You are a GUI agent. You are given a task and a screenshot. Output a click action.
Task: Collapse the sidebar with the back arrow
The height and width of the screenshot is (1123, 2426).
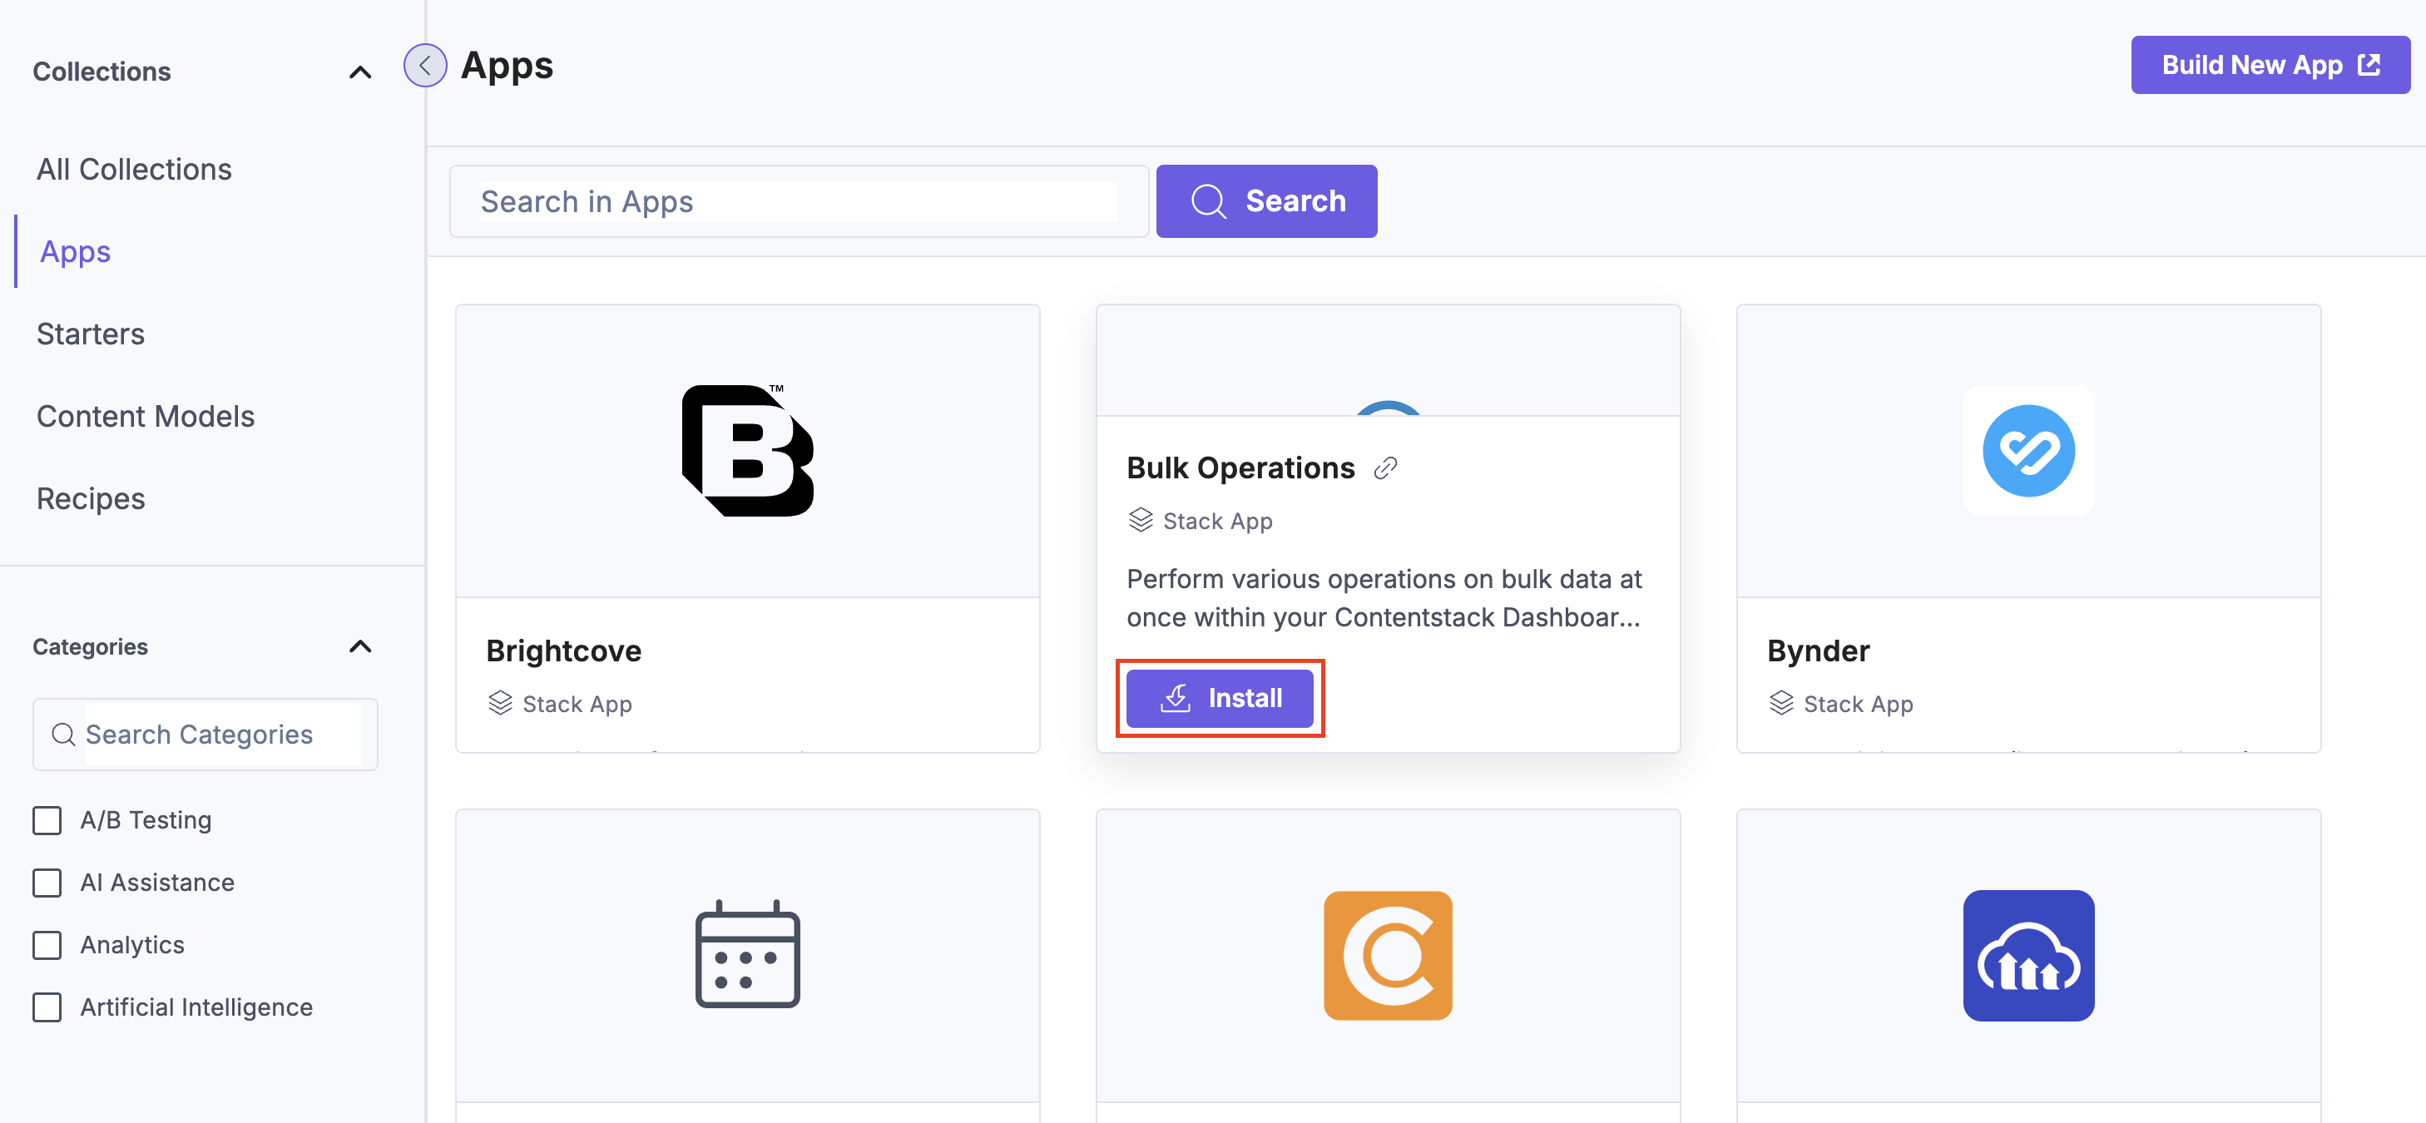pyautogui.click(x=425, y=66)
